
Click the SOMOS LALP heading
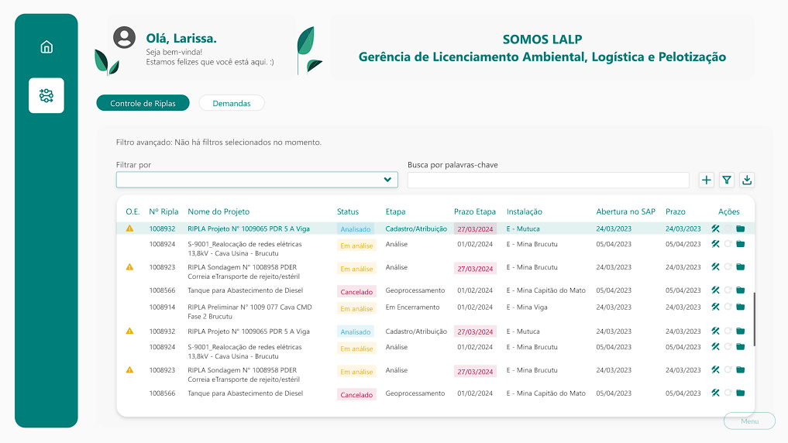point(542,39)
